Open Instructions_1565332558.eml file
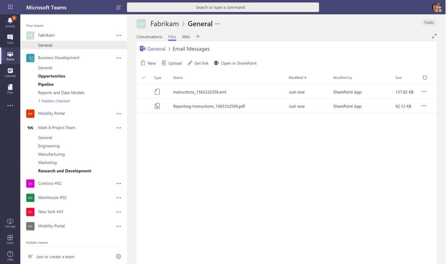This screenshot has height=264, width=446. [199, 92]
